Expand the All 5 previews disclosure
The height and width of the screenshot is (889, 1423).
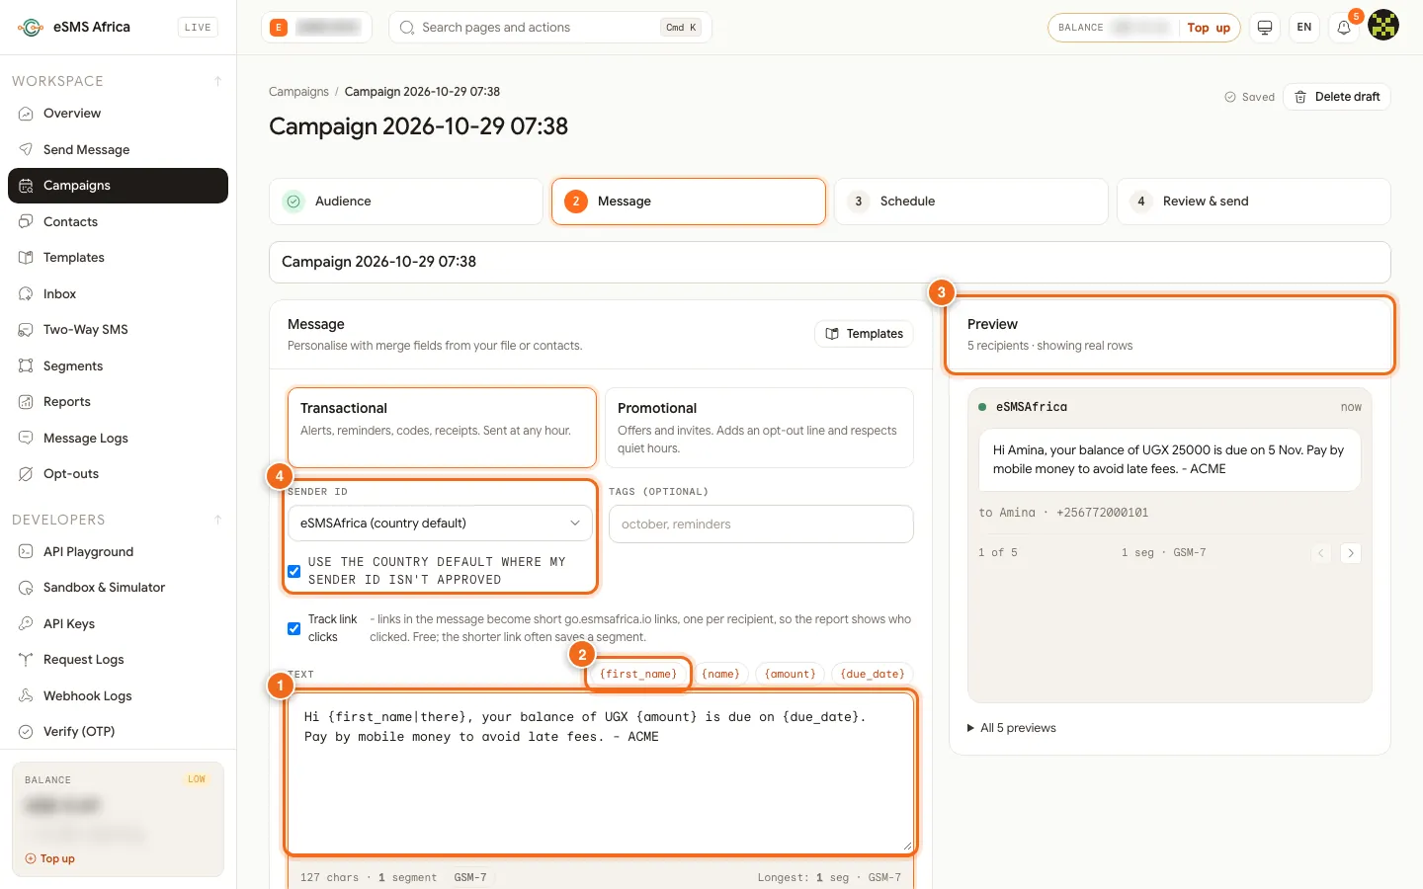(1012, 728)
